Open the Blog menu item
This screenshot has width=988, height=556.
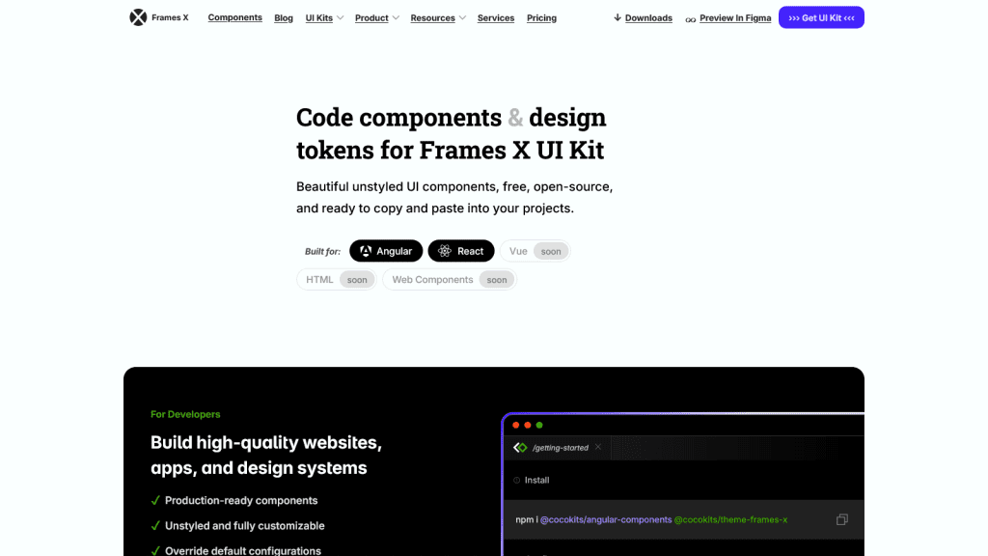click(x=284, y=17)
